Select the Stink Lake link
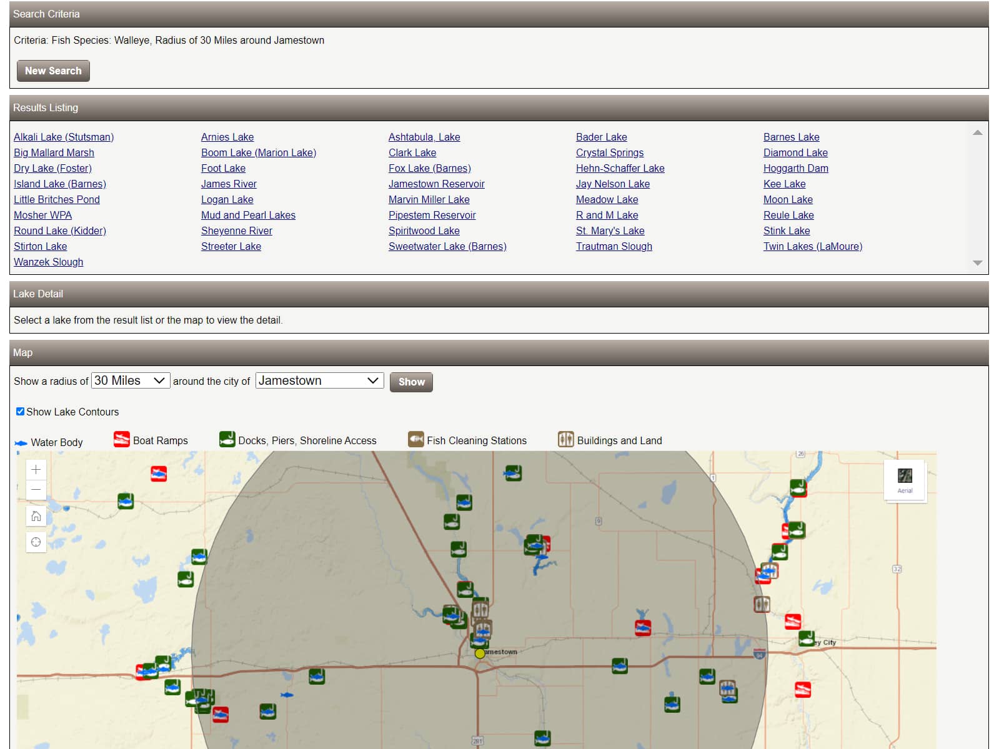The image size is (999, 749). click(x=786, y=231)
